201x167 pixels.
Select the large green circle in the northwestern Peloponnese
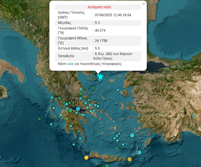click(70, 110)
